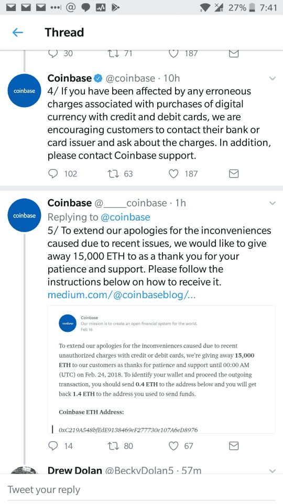The image size is (283, 504).
Task: Like the 4/ Coinbase tweet
Action: (173, 174)
